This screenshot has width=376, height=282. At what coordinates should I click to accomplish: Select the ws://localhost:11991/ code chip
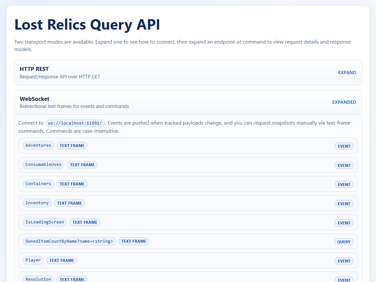click(x=75, y=123)
